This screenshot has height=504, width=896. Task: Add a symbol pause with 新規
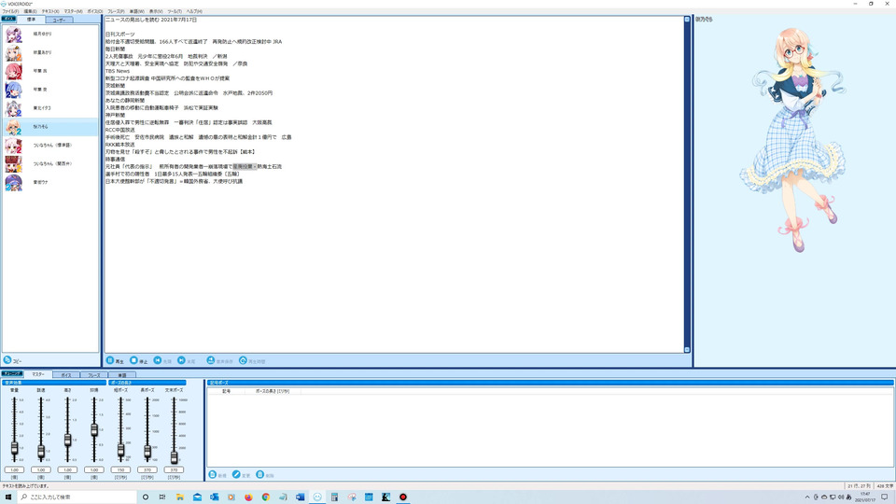217,475
